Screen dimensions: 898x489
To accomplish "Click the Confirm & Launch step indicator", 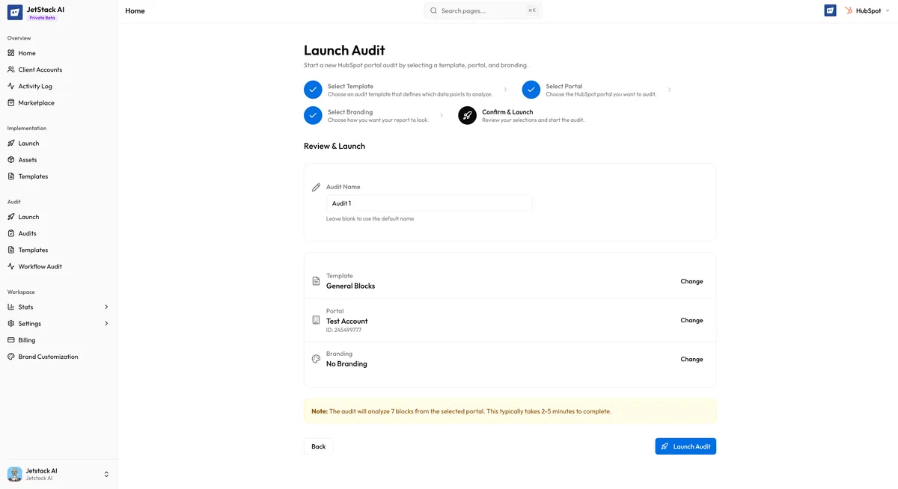I will pyautogui.click(x=467, y=115).
